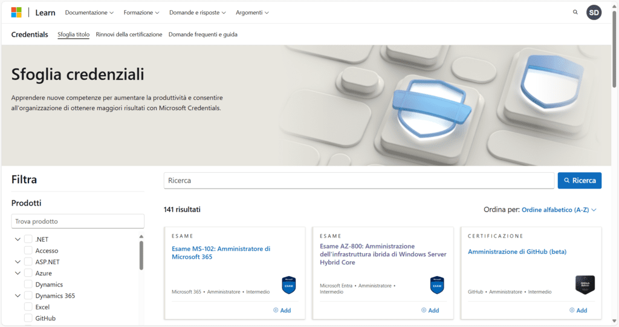Click the product list scrollbar thumb
This screenshot has width=619, height=327.
click(141, 256)
